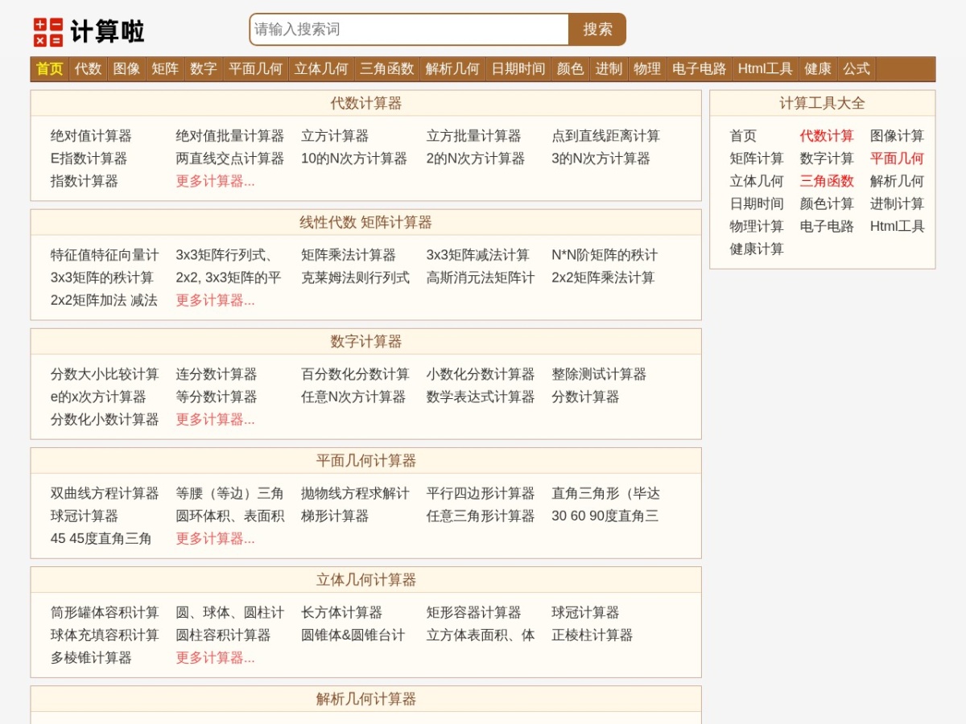Viewport: 966px width, 724px height.
Task: Open 点到直线距离计算 link
Action: pyautogui.click(x=606, y=136)
